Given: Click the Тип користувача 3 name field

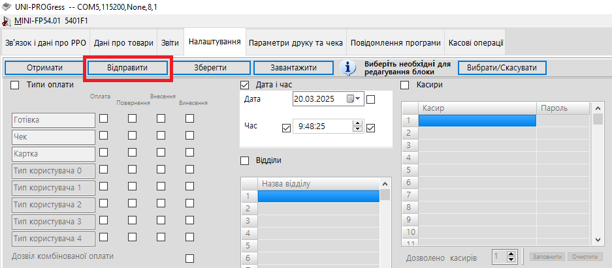Looking at the screenshot, I should tap(54, 222).
